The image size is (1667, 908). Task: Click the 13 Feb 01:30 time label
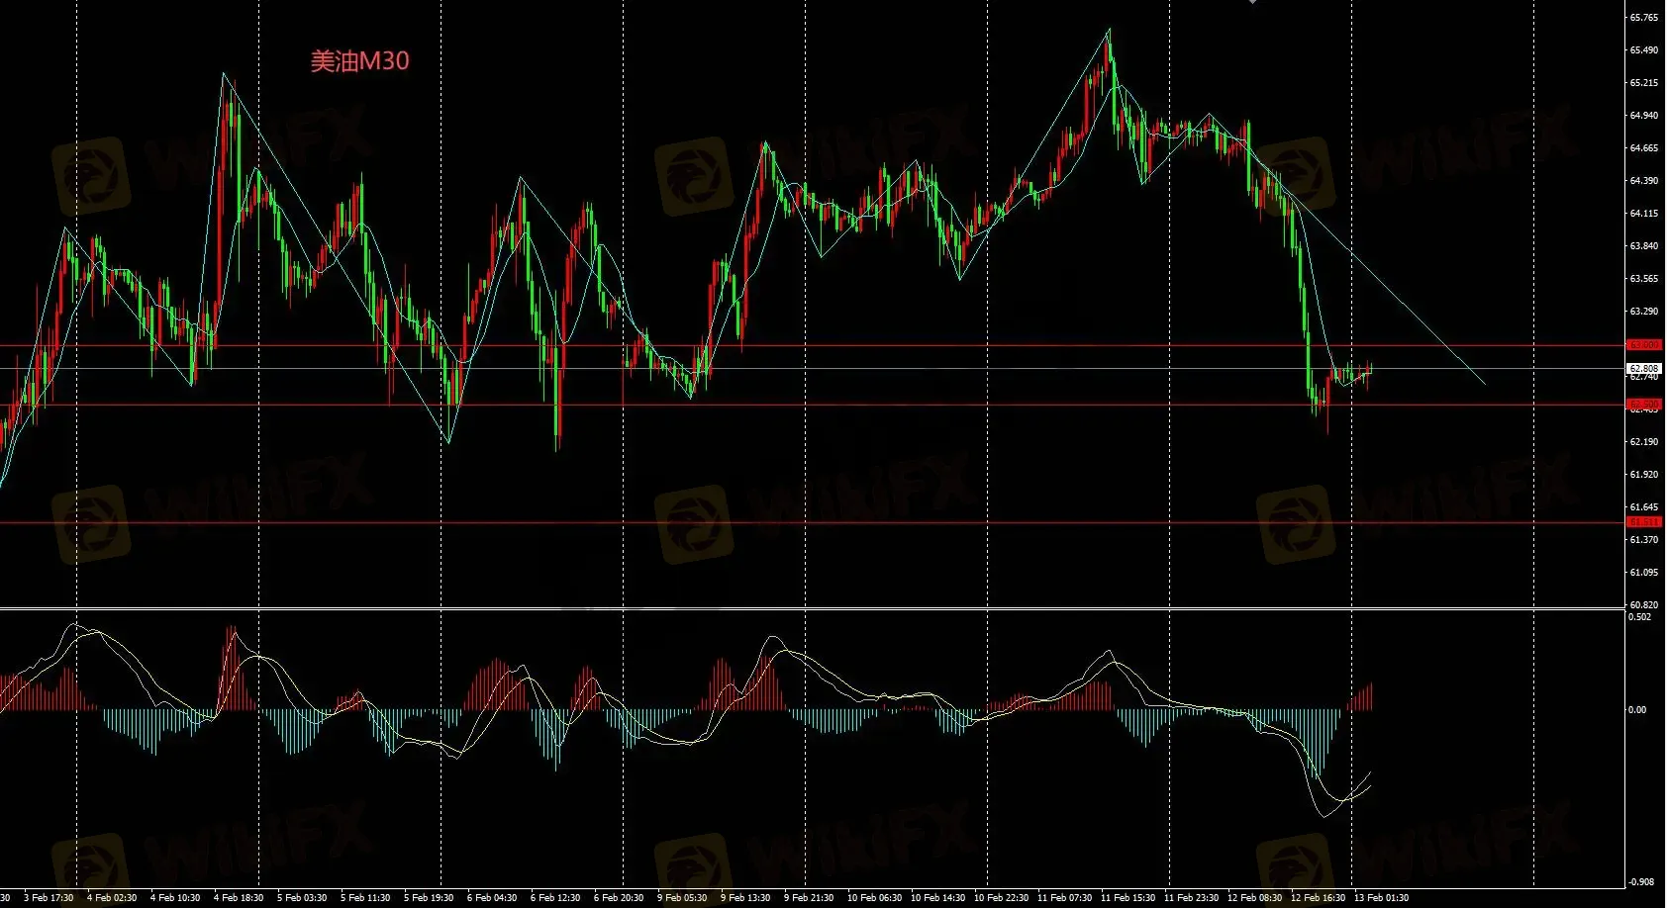(x=1381, y=898)
